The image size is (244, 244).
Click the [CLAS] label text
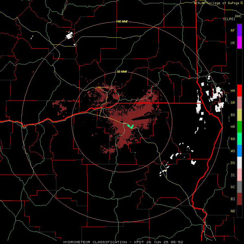pyautogui.click(x=229, y=19)
